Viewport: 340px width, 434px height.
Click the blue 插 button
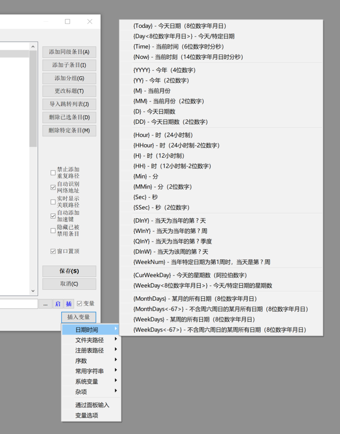coord(69,304)
